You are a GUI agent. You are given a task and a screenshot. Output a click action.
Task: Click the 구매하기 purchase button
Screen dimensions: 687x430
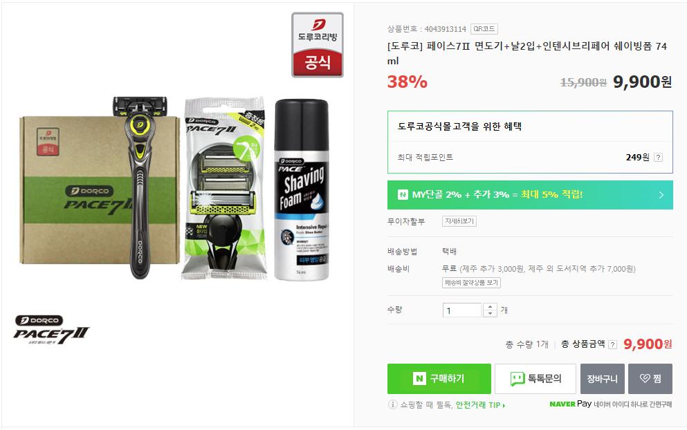tap(439, 379)
